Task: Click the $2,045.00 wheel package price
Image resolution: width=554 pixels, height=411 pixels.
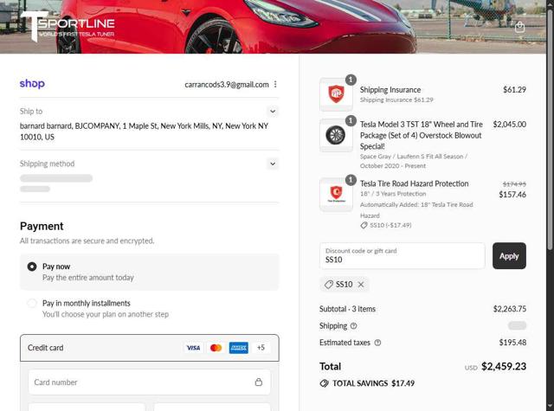Action: [x=510, y=125]
